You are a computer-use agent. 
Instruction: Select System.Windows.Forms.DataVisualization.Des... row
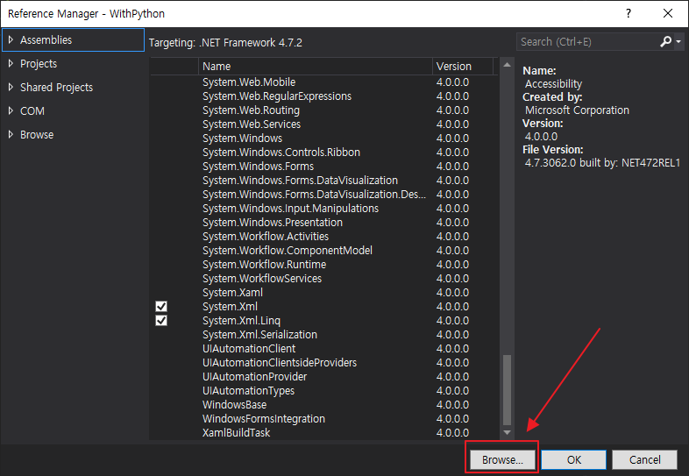click(323, 195)
